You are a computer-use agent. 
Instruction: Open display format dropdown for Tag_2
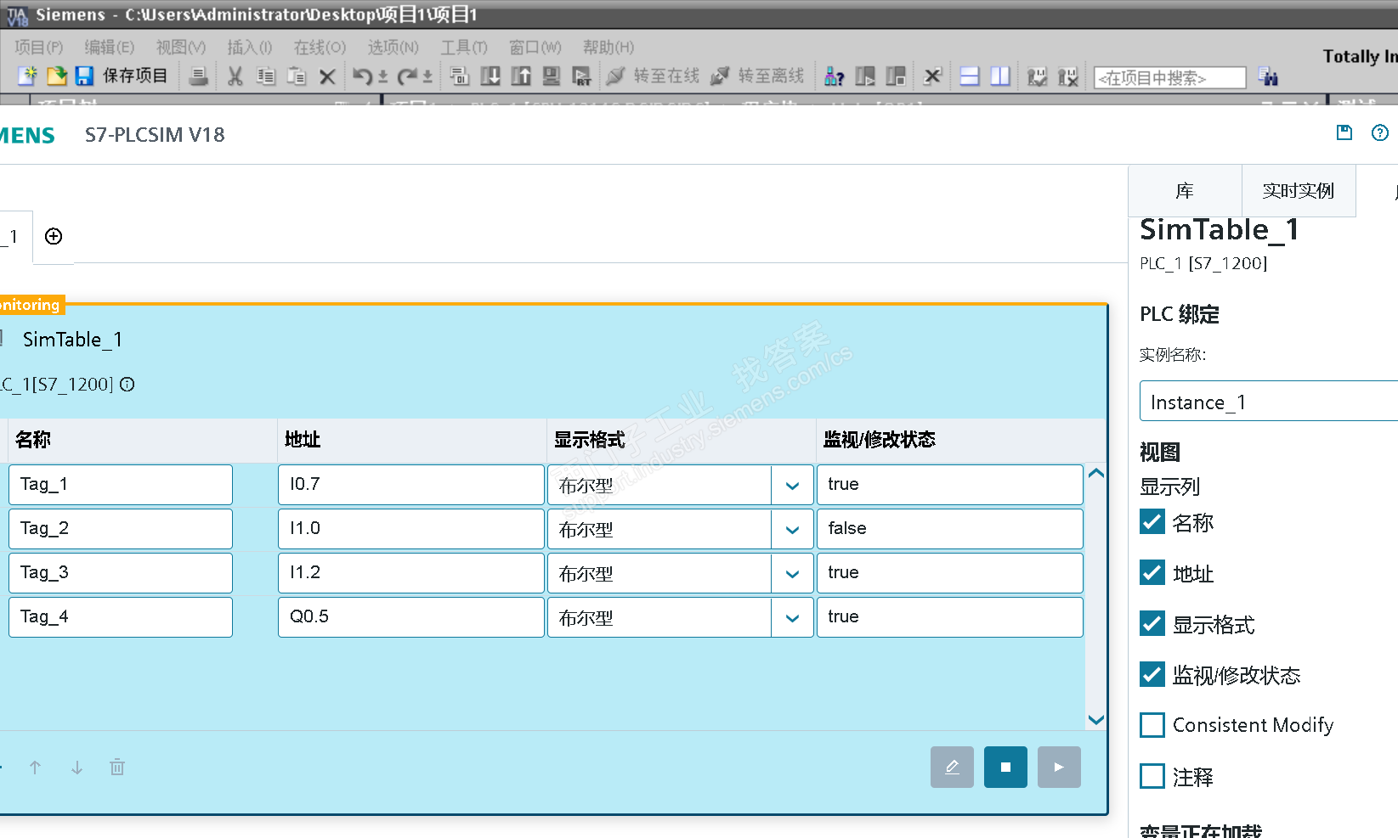coord(792,529)
